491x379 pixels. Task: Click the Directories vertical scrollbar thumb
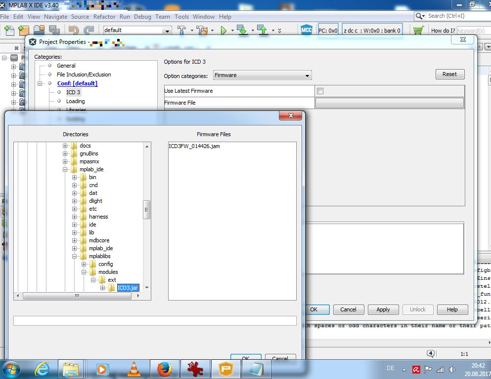[x=146, y=210]
